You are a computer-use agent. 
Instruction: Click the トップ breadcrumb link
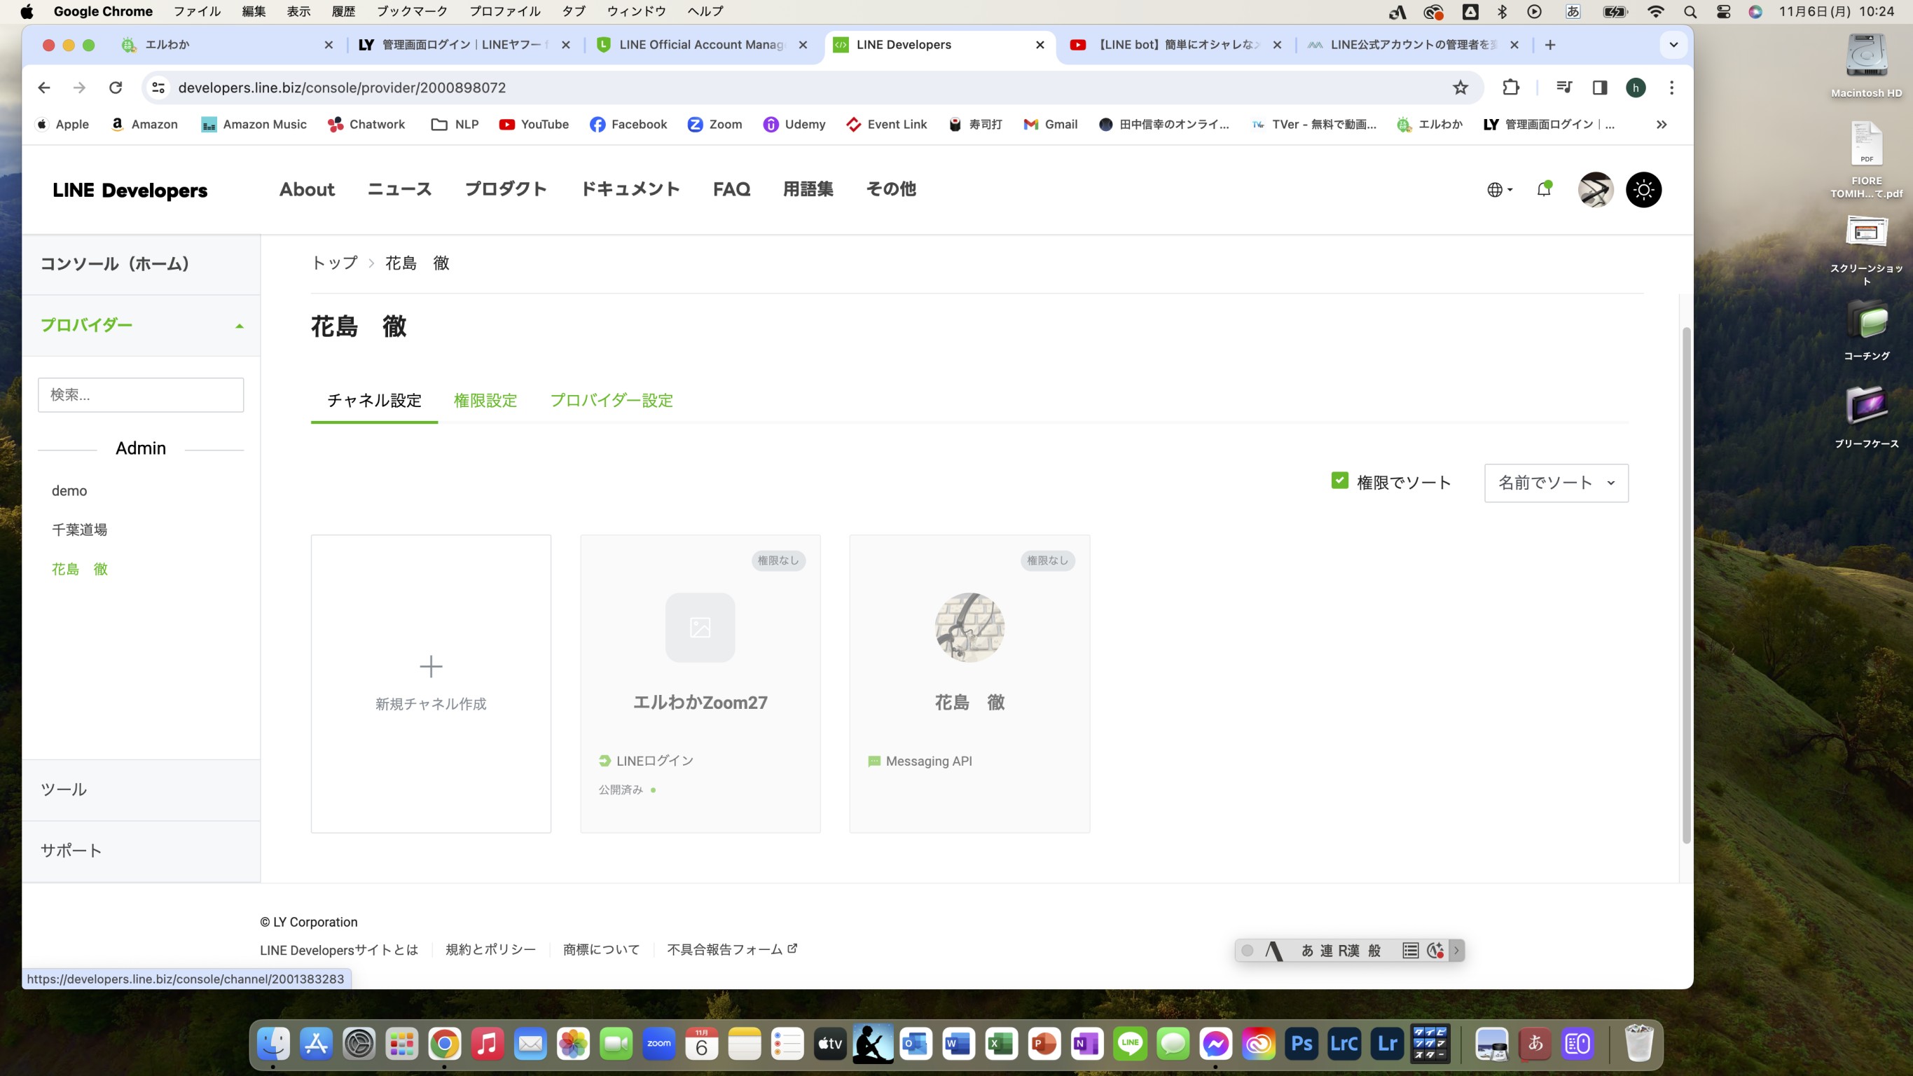coord(334,263)
